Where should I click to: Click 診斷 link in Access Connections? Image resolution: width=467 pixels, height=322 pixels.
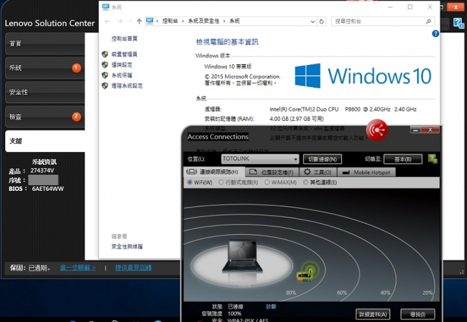271,306
